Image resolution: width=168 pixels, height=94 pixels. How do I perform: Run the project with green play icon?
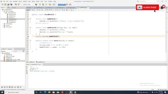46,4
